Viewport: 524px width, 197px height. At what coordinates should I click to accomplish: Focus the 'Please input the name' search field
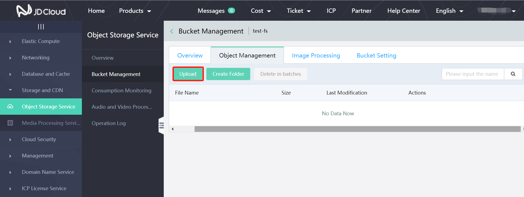pyautogui.click(x=473, y=74)
